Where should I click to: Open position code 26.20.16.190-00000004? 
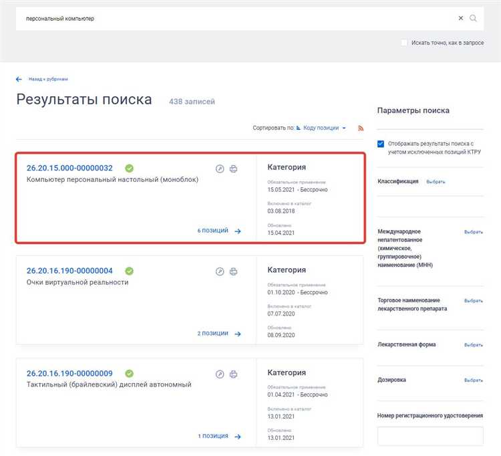tap(69, 271)
